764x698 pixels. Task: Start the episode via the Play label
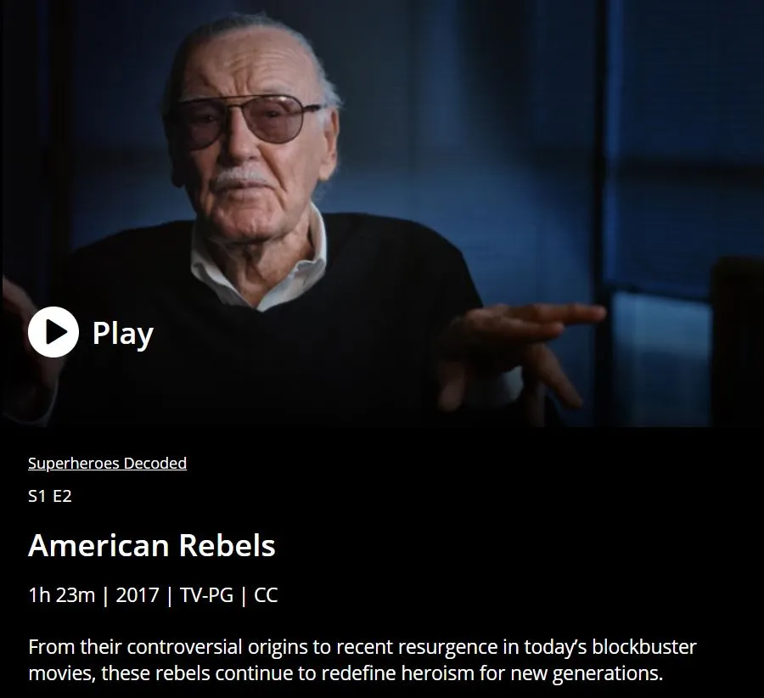click(x=123, y=334)
